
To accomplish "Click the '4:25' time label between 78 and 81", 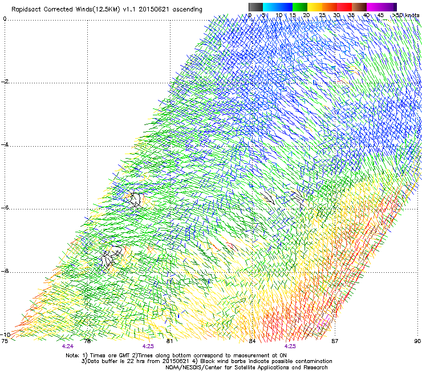I will coord(148,346).
